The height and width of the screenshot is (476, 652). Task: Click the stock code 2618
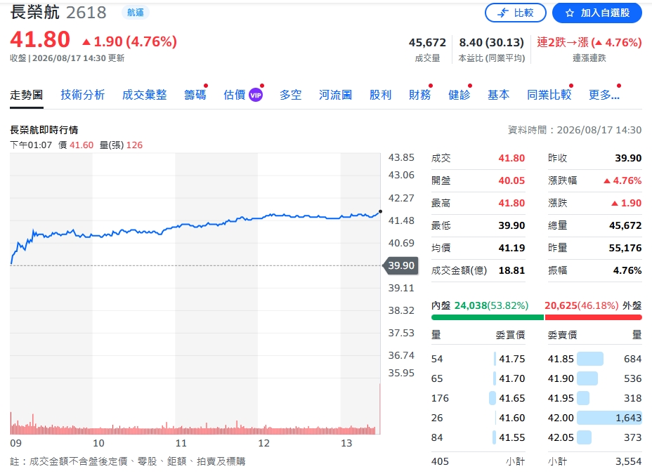(x=86, y=13)
